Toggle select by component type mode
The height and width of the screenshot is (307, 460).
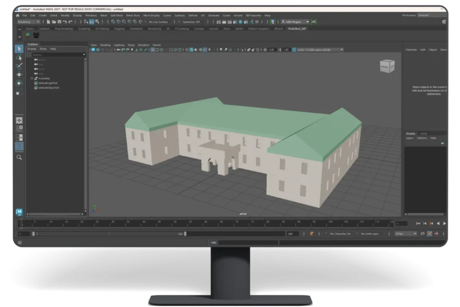pyautogui.click(x=97, y=22)
